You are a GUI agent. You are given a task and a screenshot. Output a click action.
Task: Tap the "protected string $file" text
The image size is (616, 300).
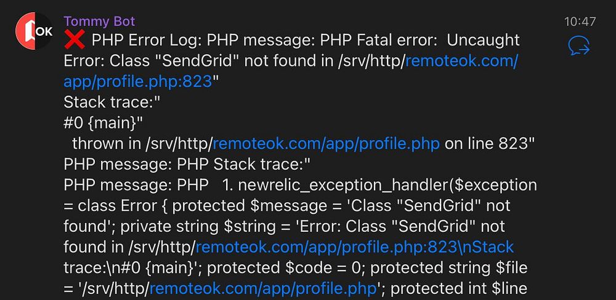tap(449, 268)
